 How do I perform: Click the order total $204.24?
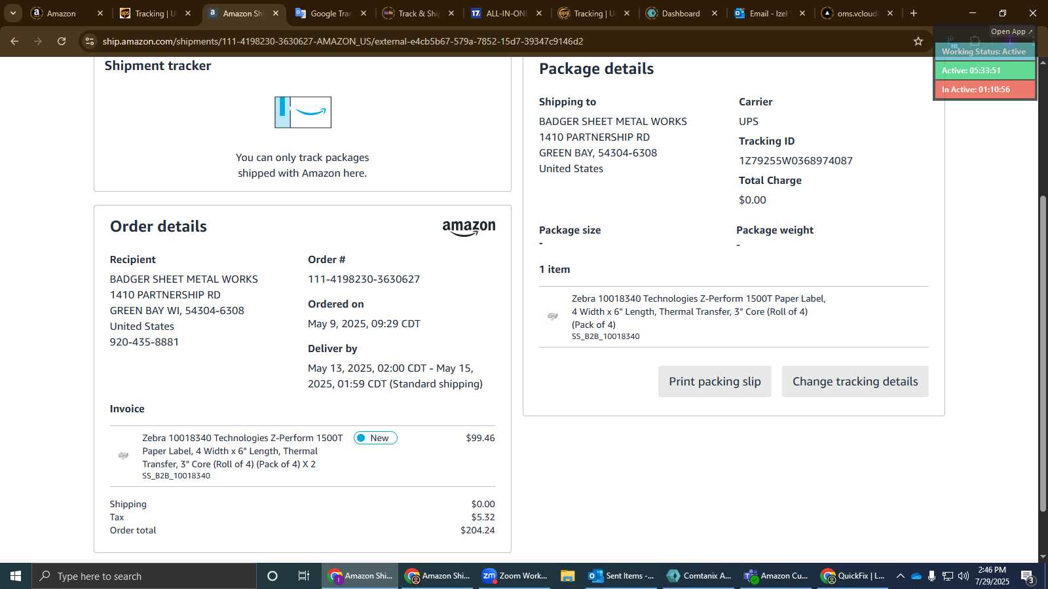pyautogui.click(x=477, y=530)
